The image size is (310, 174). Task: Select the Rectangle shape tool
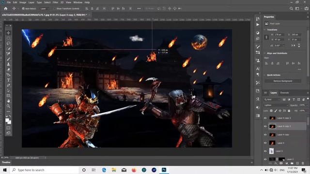(x=8, y=96)
